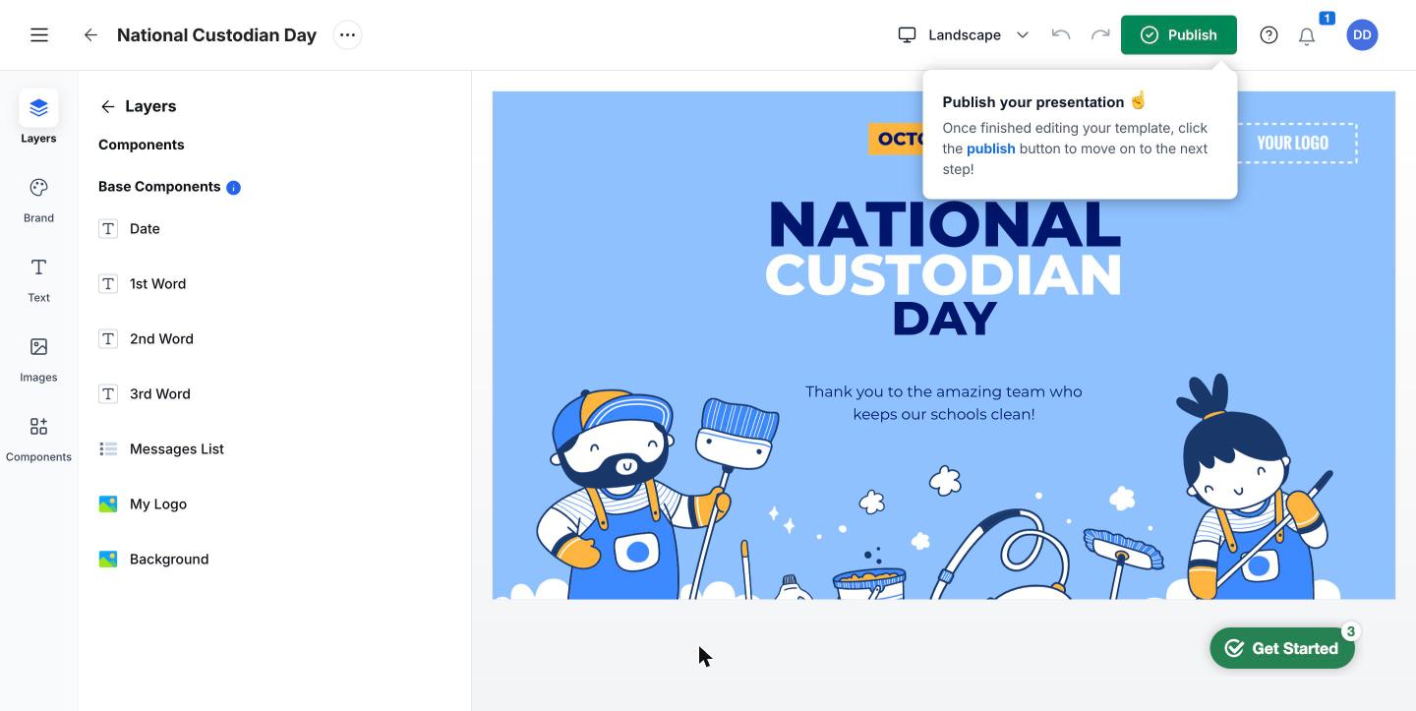Select the YOUR LOGO placeholder on canvas
The height and width of the screenshot is (711, 1416).
tap(1293, 144)
